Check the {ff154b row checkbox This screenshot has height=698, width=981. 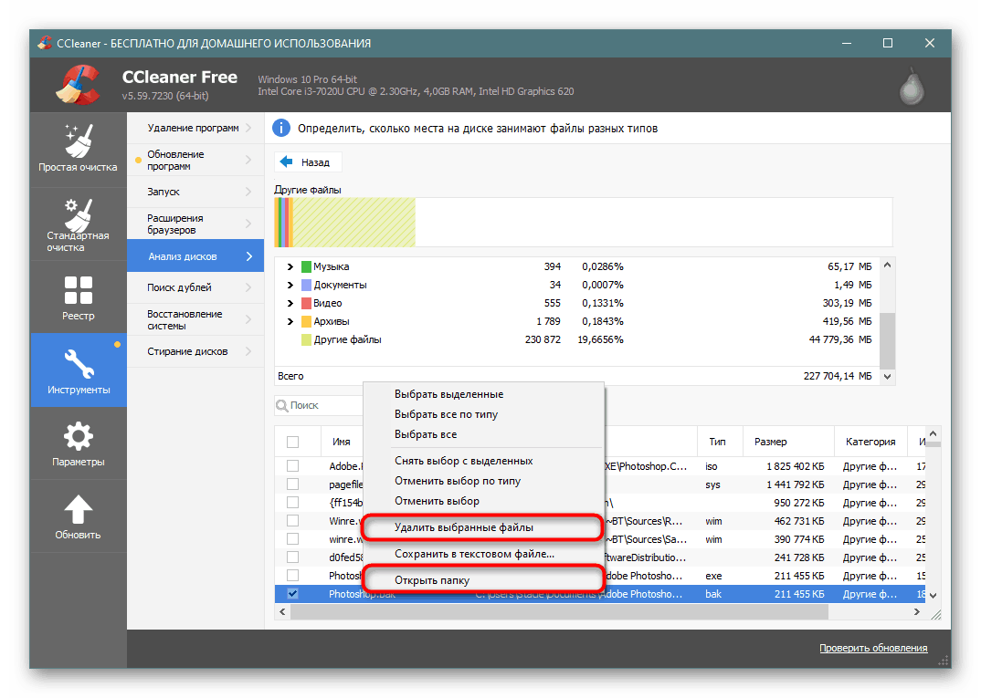292,503
